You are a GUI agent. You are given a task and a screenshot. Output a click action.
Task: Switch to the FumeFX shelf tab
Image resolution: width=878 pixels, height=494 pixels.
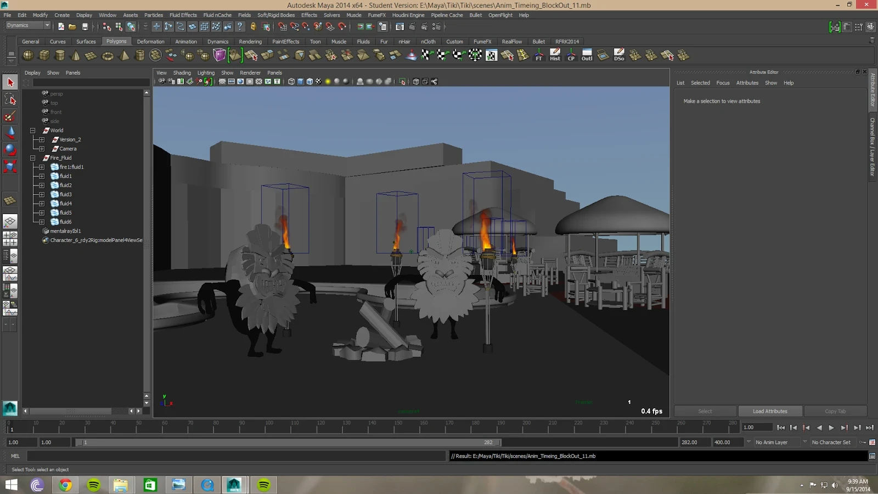pyautogui.click(x=482, y=42)
